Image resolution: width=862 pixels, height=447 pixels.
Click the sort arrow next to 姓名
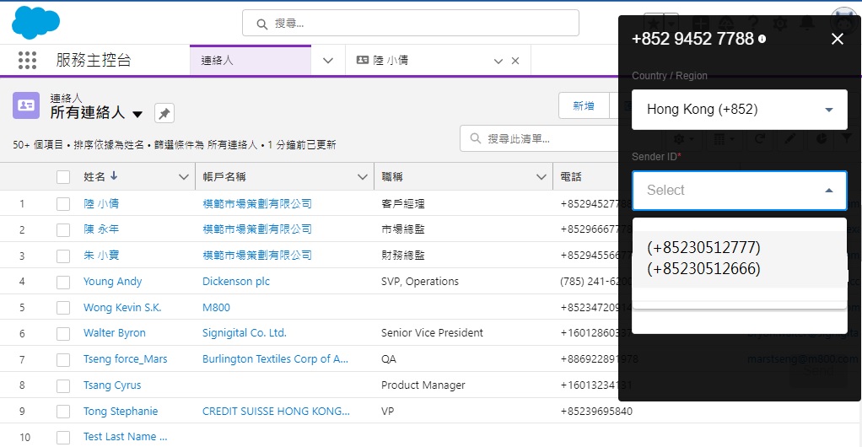click(x=114, y=176)
